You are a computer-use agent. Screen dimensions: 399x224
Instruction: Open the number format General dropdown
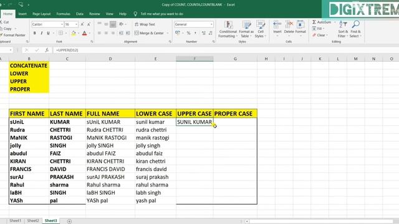click(x=211, y=24)
